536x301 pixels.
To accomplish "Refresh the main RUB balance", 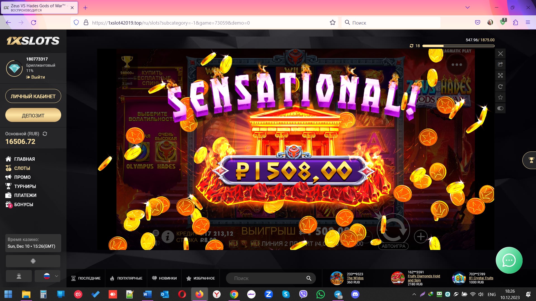I will (45, 134).
